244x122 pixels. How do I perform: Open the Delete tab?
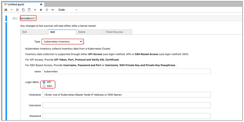point(90,32)
